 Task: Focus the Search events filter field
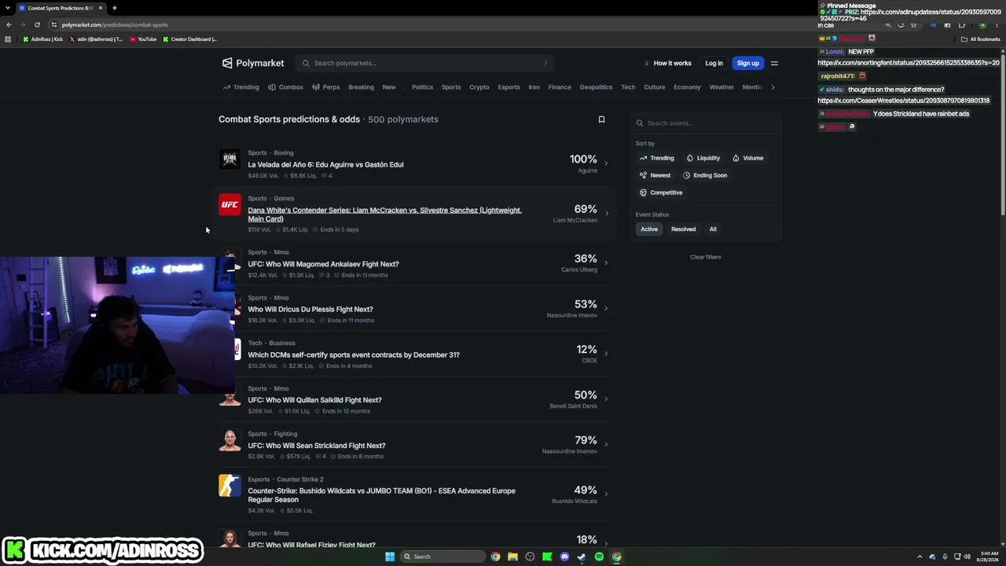[706, 123]
